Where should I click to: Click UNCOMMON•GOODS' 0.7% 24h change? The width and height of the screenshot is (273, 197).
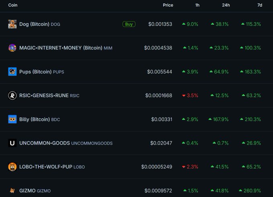(x=220, y=143)
